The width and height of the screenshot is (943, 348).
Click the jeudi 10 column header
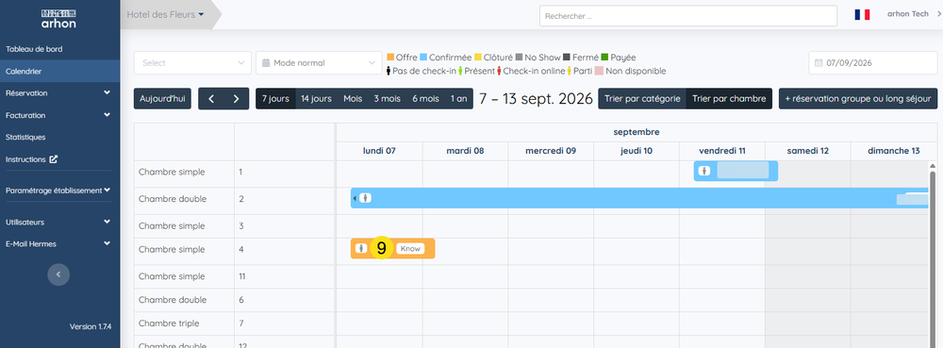point(637,151)
